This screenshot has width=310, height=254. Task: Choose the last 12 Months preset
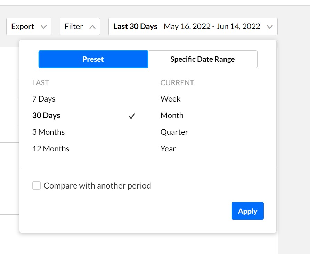click(x=51, y=149)
